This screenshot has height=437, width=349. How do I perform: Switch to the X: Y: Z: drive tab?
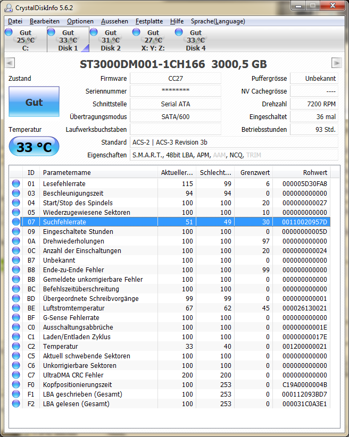[x=153, y=40]
